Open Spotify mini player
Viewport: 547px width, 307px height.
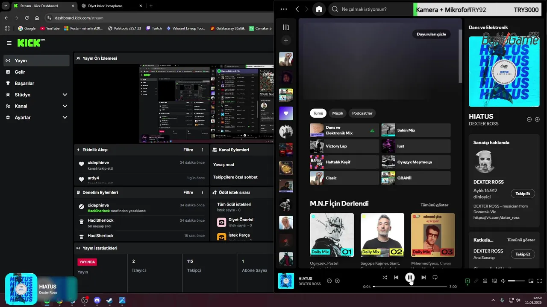pos(531,281)
